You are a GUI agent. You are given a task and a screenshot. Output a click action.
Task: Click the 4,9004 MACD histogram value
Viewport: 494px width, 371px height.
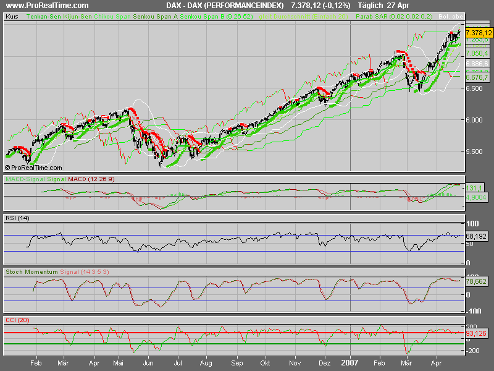(x=476, y=197)
